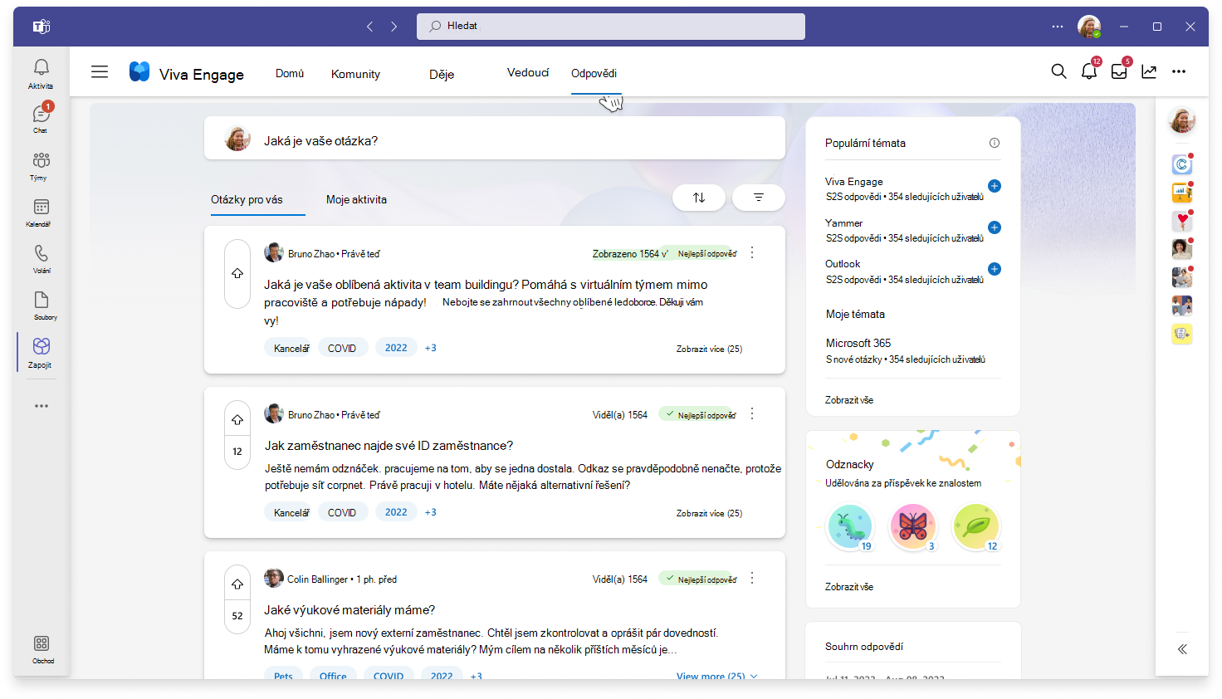
Task: Open the analytics chart icon
Action: 1149,71
